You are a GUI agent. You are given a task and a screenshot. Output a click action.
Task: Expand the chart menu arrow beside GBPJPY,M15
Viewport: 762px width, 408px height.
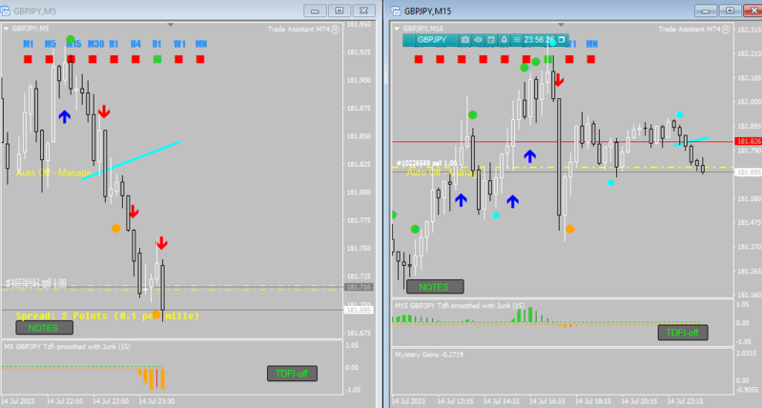397,29
